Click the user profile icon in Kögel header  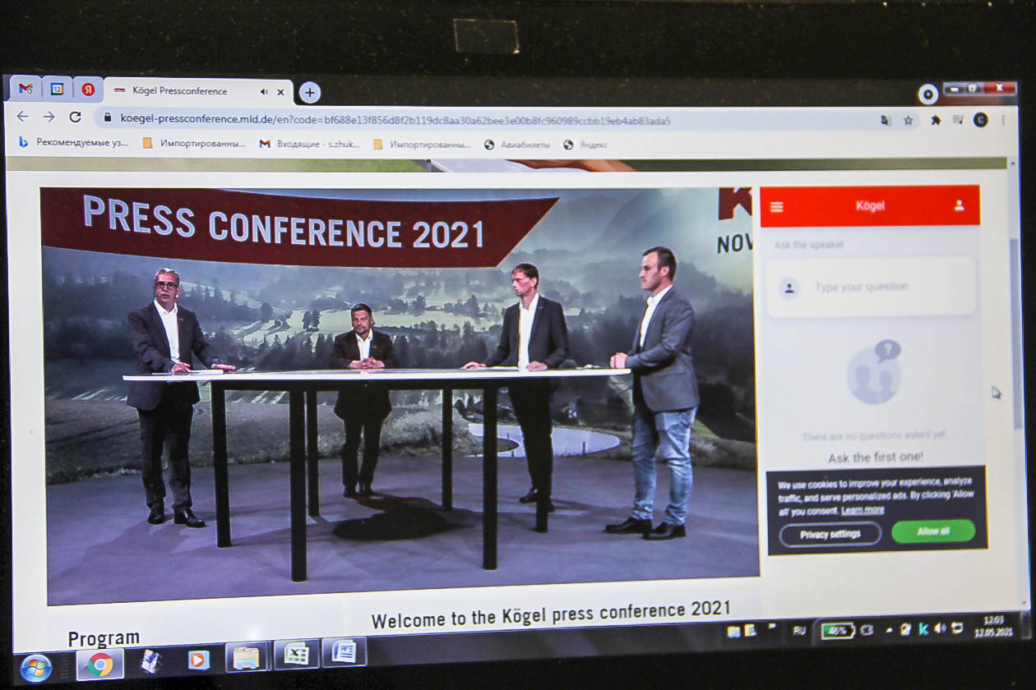coord(959,206)
